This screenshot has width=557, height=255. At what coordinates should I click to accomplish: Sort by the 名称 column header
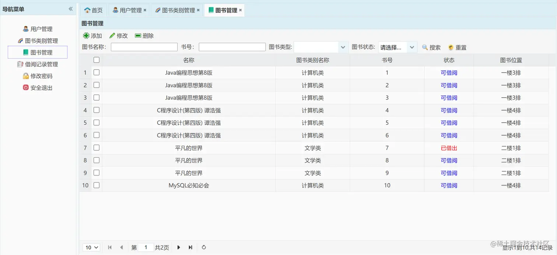point(189,60)
